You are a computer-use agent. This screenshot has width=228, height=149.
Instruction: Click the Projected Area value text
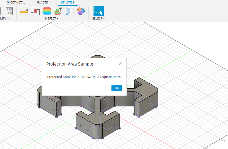click(84, 77)
